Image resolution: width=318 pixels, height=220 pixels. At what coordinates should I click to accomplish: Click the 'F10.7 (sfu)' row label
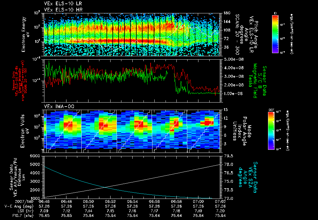[23, 216]
